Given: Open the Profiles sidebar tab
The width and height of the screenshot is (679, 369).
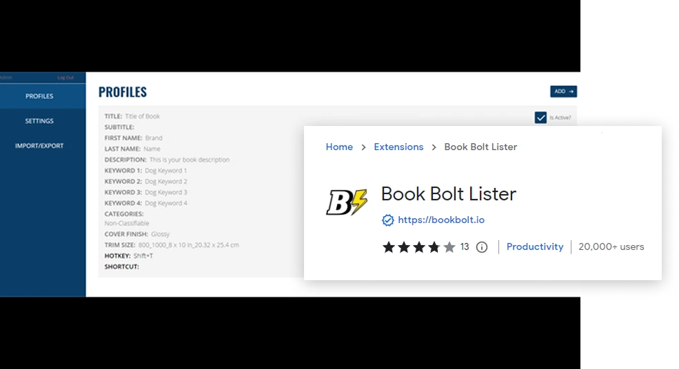Looking at the screenshot, I should [x=39, y=96].
